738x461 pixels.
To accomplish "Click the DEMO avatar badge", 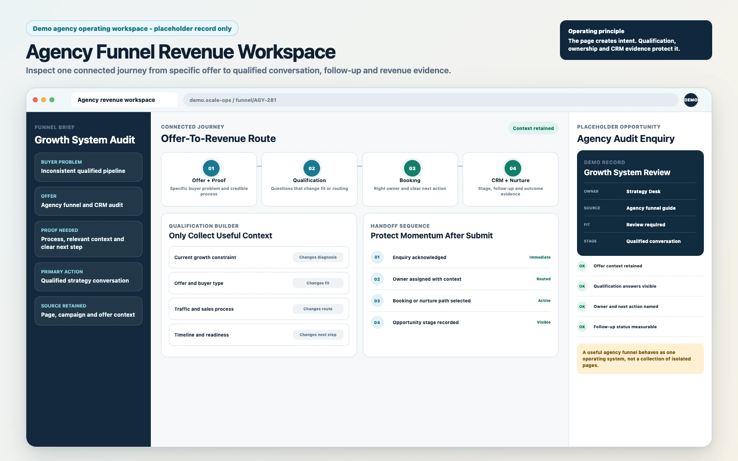I will 690,100.
